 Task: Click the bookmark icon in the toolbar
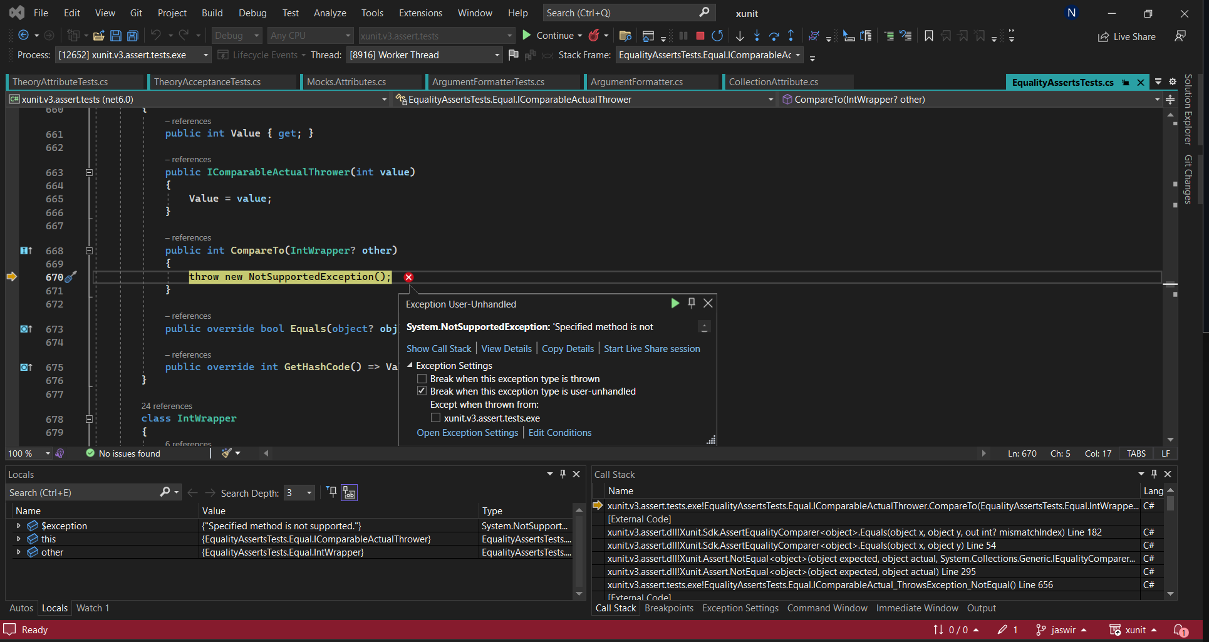click(x=928, y=36)
